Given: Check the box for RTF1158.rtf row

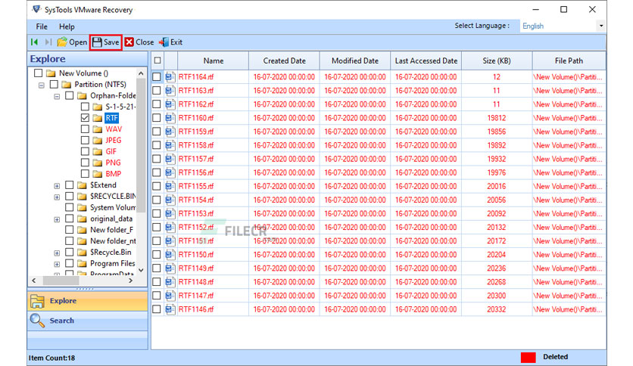Looking at the screenshot, I should coord(157,145).
